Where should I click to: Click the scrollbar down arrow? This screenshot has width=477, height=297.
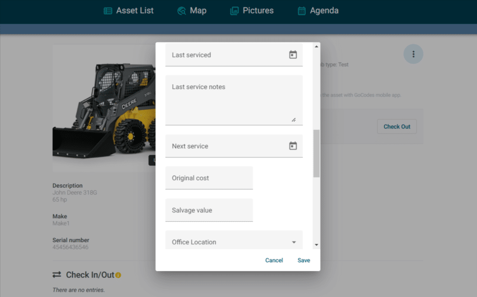coord(317,244)
